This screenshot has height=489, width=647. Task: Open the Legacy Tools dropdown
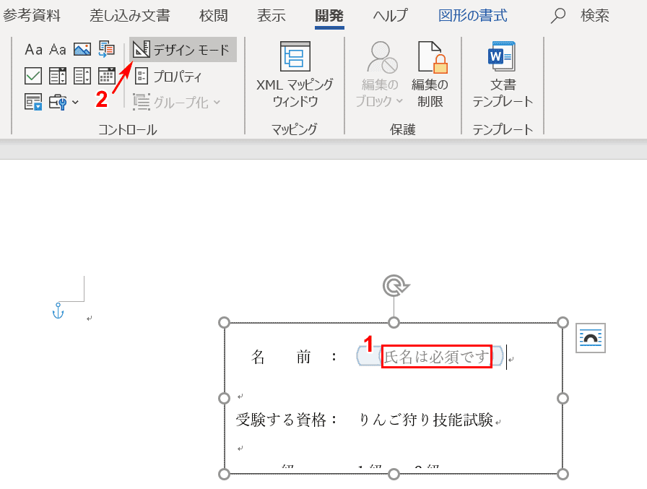pos(64,102)
